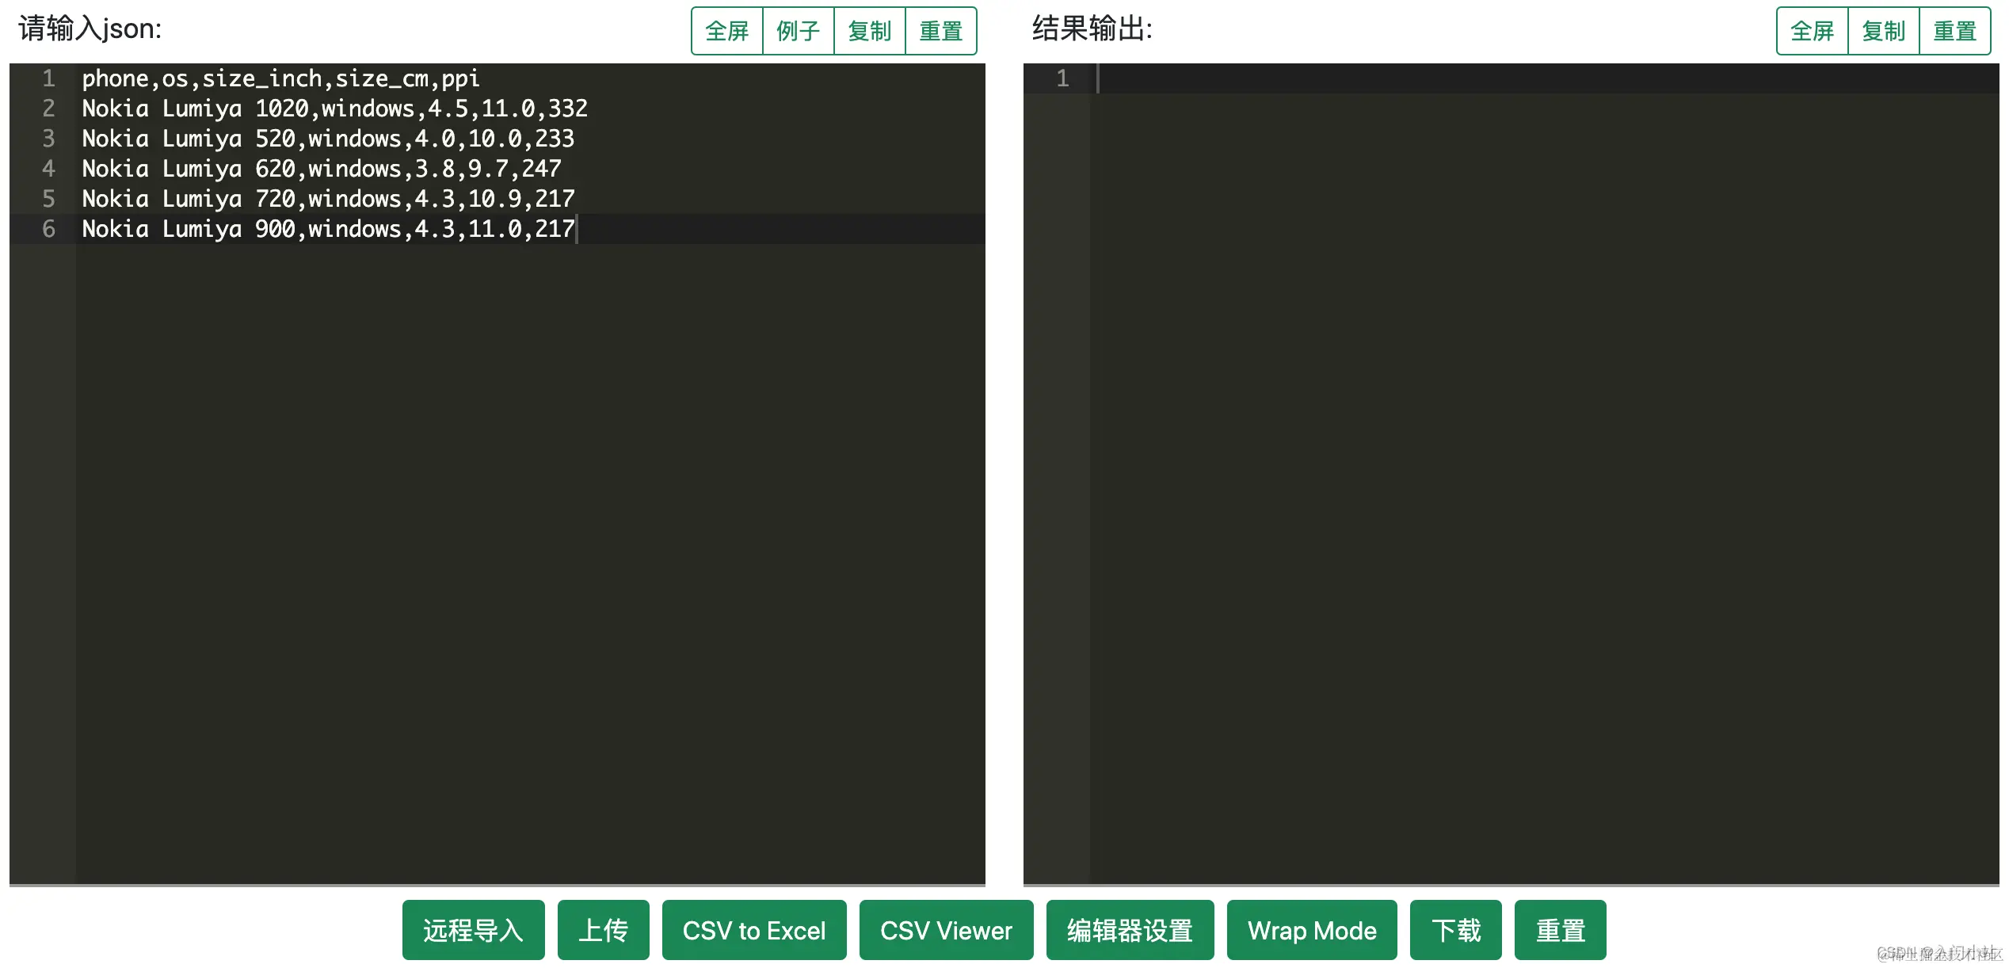Click the CSV to Excel conversion button
The width and height of the screenshot is (2009, 968).
click(753, 930)
